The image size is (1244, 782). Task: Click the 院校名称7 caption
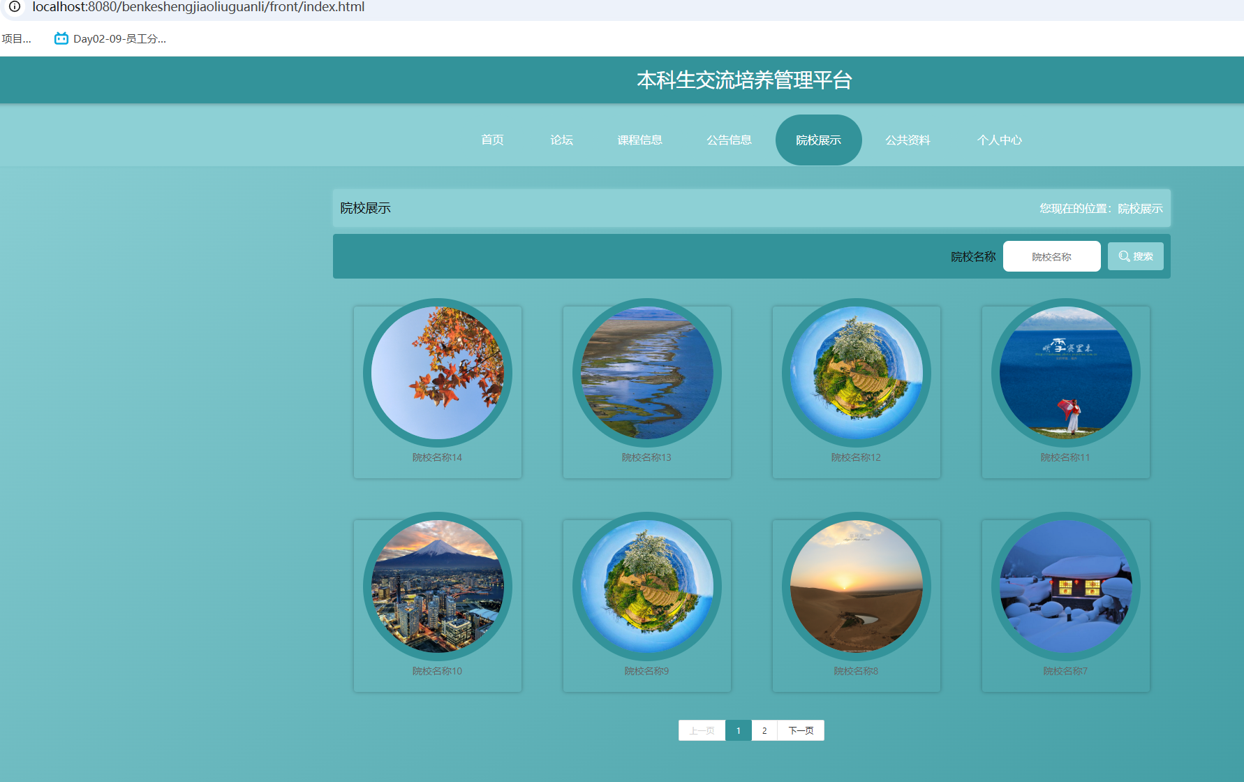pyautogui.click(x=1065, y=671)
